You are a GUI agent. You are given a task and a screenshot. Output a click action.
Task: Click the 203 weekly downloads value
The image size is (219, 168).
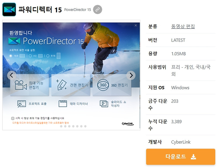click(x=175, y=101)
